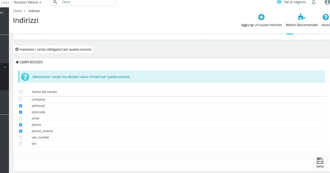Viewport: 330px width, 173px height.
Task: Uncheck the phone field checkbox
Action: pyautogui.click(x=21, y=125)
